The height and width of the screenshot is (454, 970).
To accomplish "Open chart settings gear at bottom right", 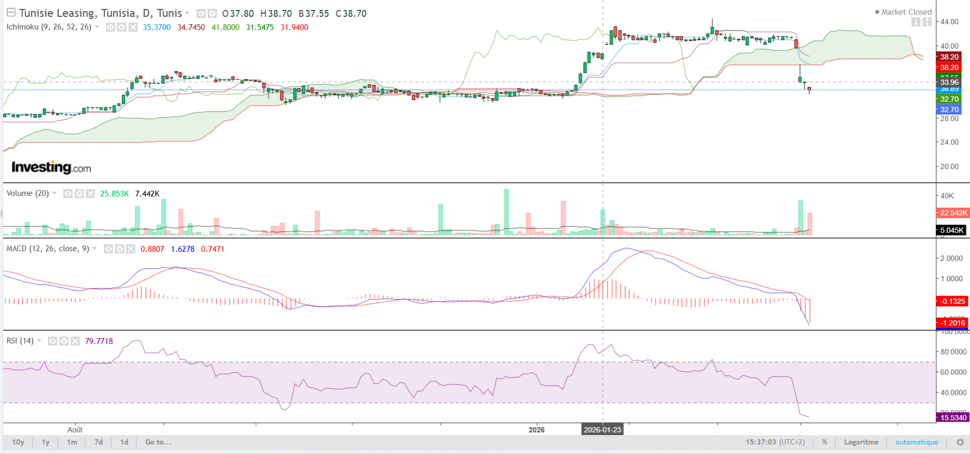I will pos(960,442).
